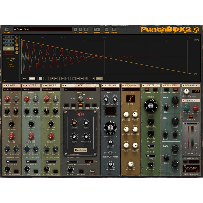
Task: Select the envelope shape tool icon
Action: coord(25,78)
